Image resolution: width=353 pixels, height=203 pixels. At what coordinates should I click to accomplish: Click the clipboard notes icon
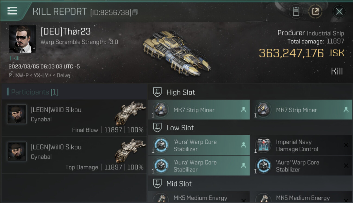[296, 12]
